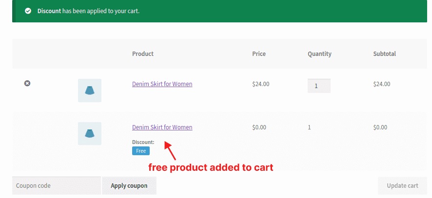432x198 pixels.
Task: Click the Apply coupon button
Action: [129, 186]
